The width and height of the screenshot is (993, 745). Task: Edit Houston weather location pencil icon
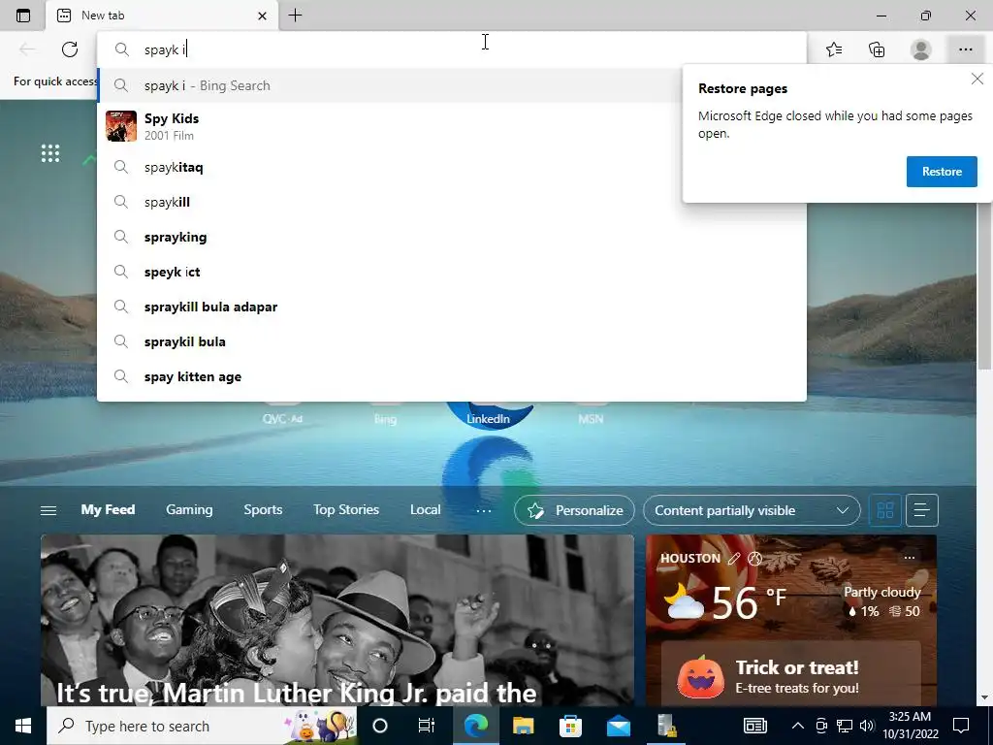(734, 558)
